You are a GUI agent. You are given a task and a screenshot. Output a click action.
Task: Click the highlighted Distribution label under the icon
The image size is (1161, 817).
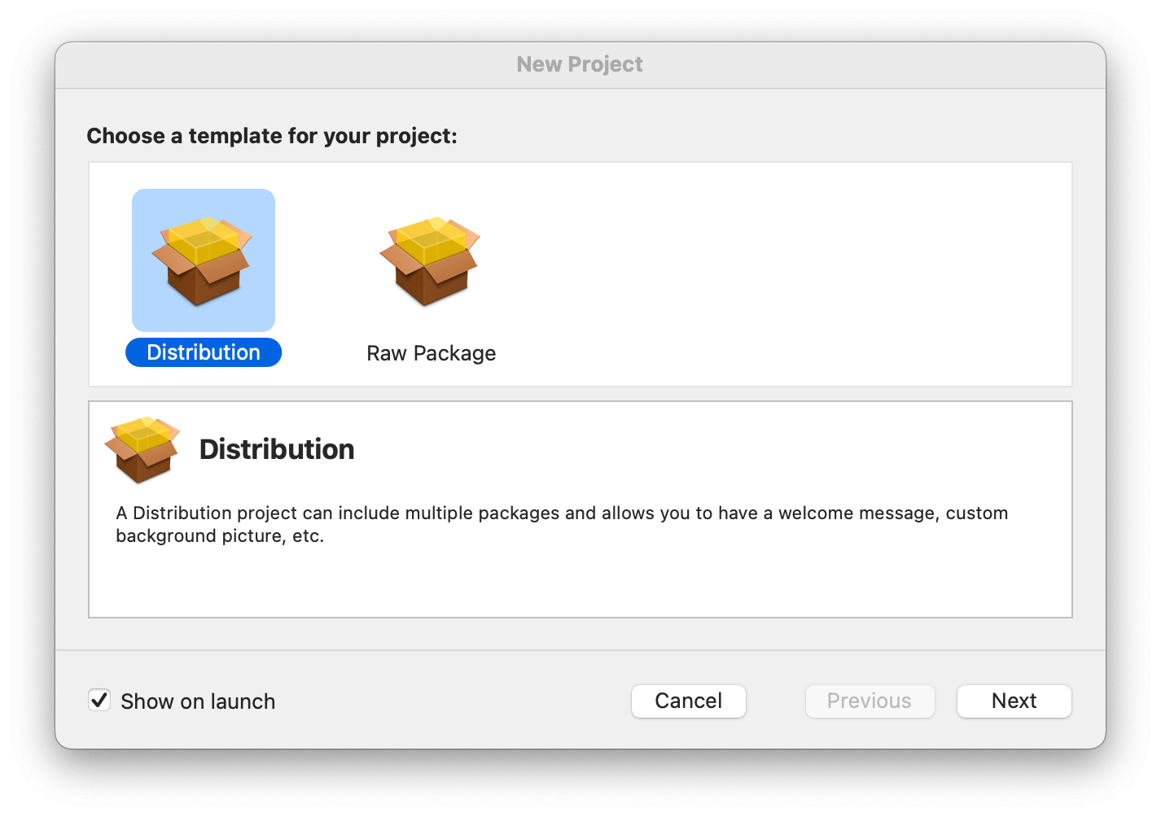[204, 352]
